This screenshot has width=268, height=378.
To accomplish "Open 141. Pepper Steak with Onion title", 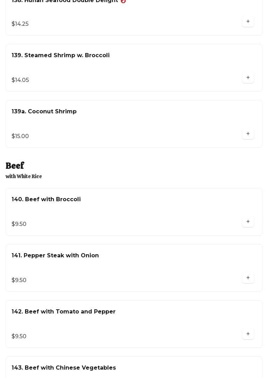I will coord(55,255).
